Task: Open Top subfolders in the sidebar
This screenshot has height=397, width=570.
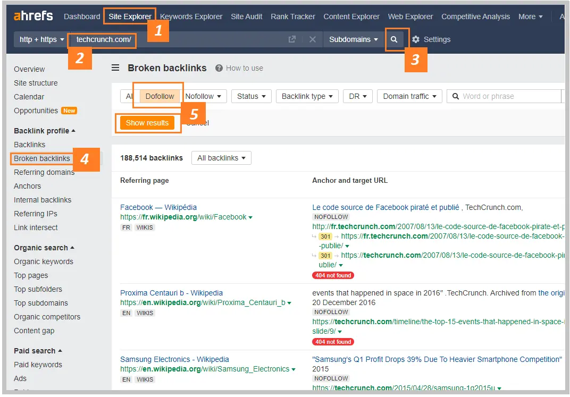Action: point(38,289)
